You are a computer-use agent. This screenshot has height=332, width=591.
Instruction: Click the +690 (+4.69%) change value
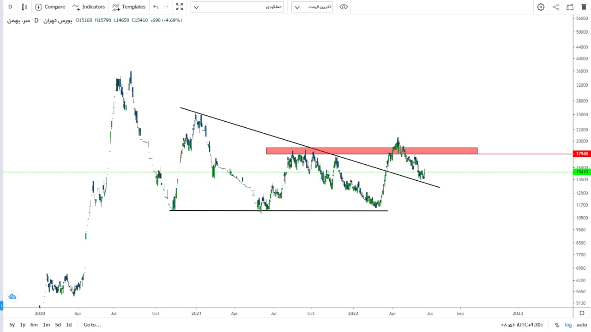coord(166,20)
